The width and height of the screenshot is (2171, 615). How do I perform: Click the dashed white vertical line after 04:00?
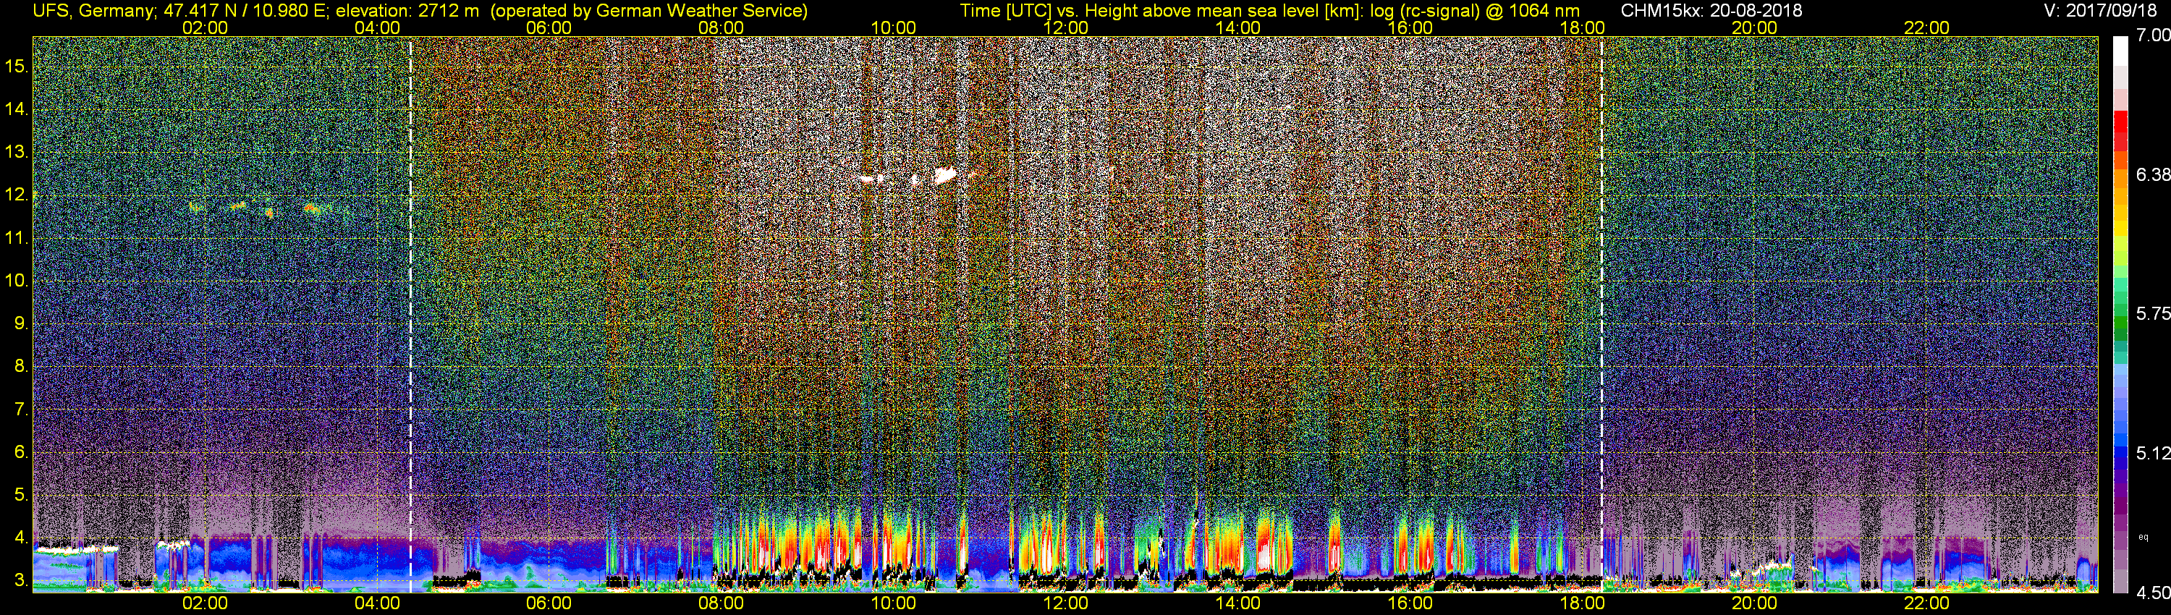coord(410,314)
